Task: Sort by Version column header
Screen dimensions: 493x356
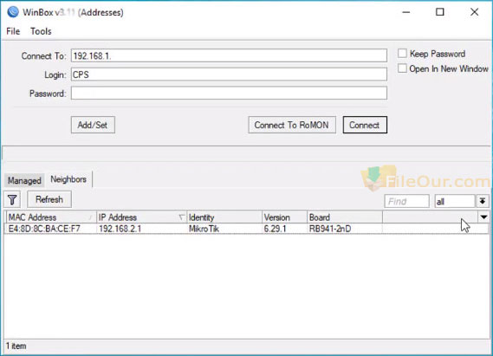Action: (x=284, y=217)
